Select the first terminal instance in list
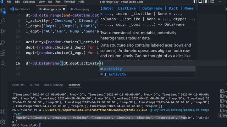The image size is (227, 127). tap(223, 91)
